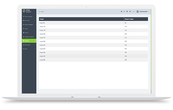Click the list icon in top toolbar
The image size is (173, 110).
127,12
